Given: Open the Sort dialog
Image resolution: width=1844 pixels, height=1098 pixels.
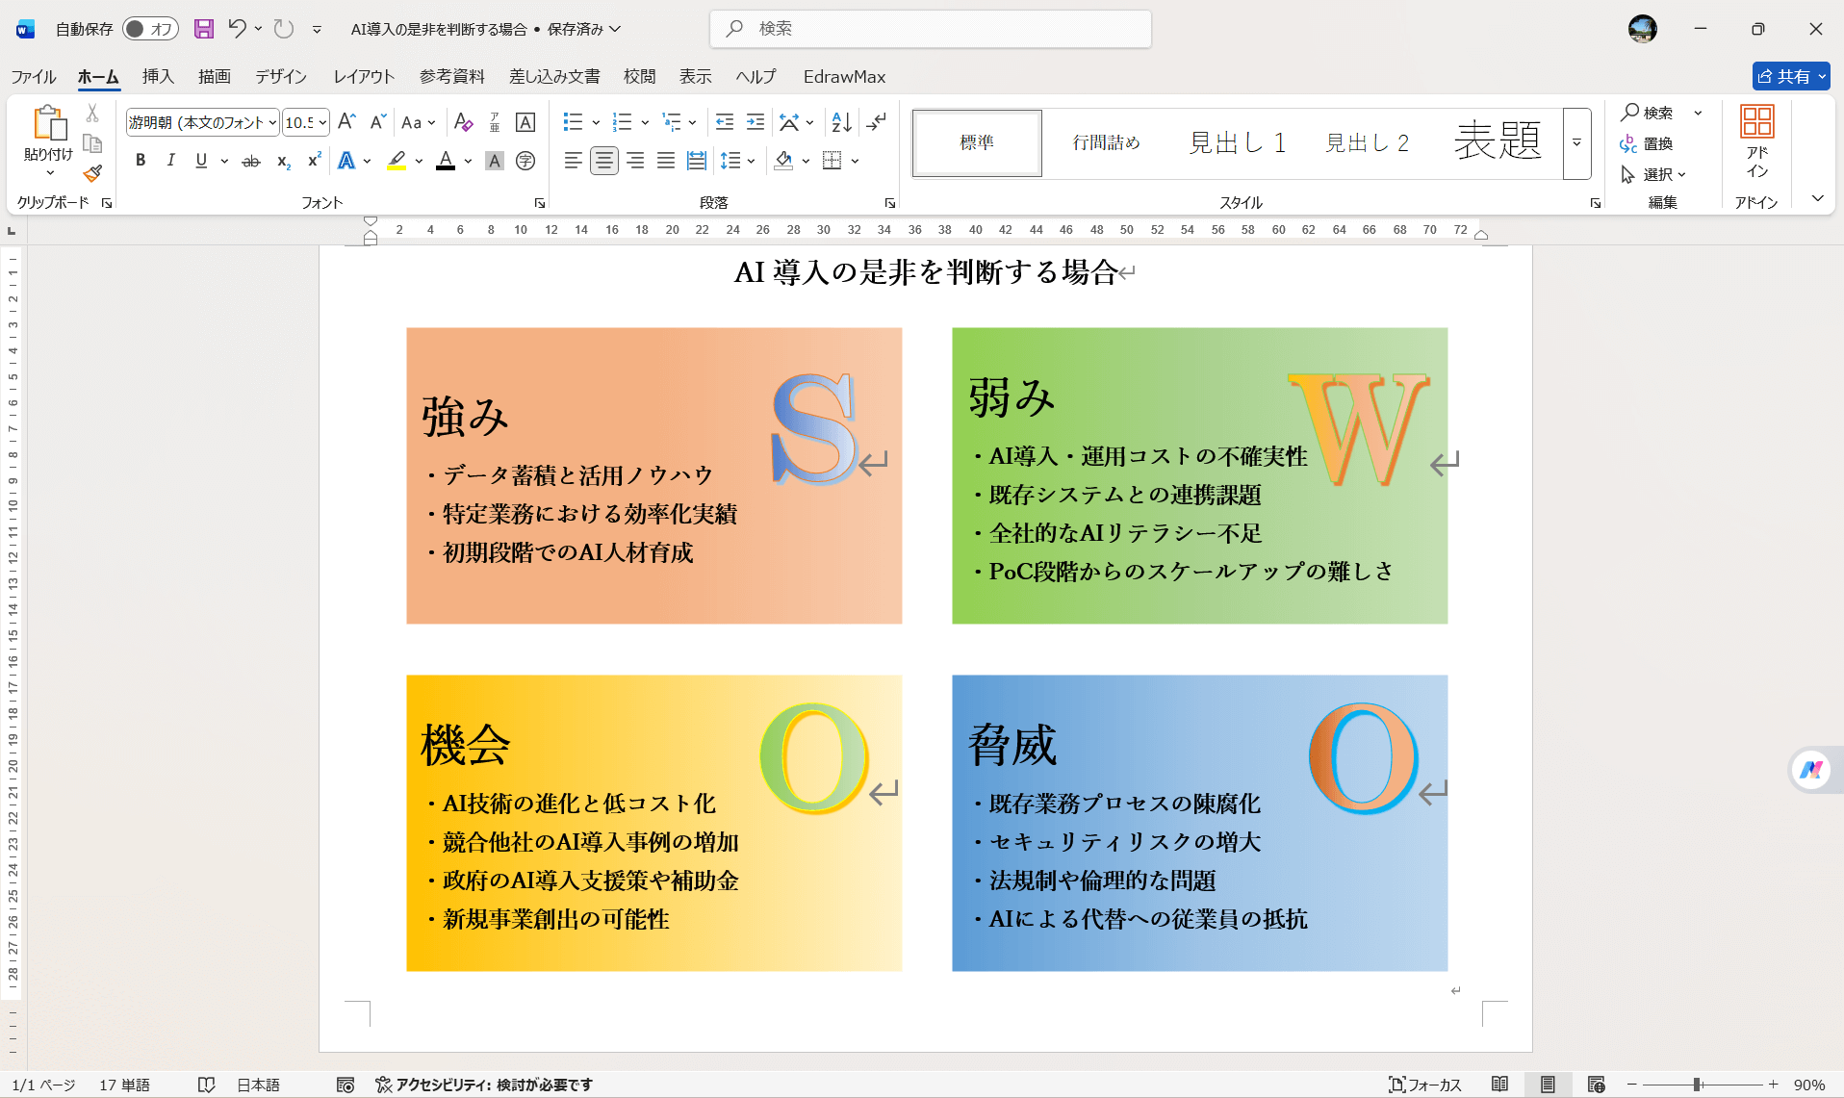Looking at the screenshot, I should [840, 122].
